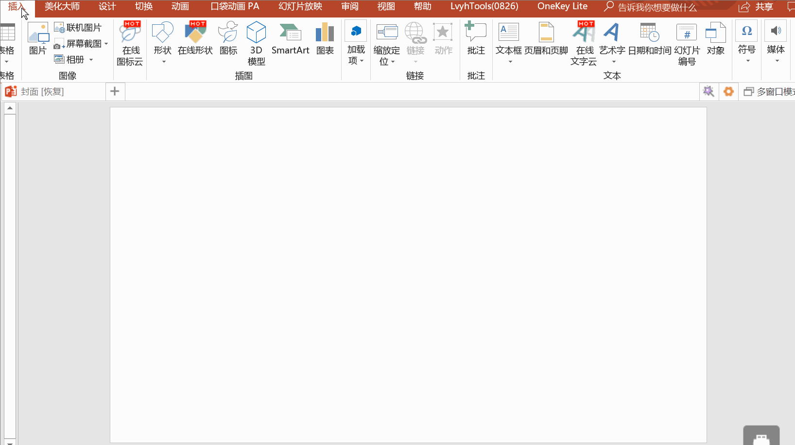The image size is (795, 445).
Task: Click the purple gear icon beside the document tabs
Action: (x=709, y=91)
